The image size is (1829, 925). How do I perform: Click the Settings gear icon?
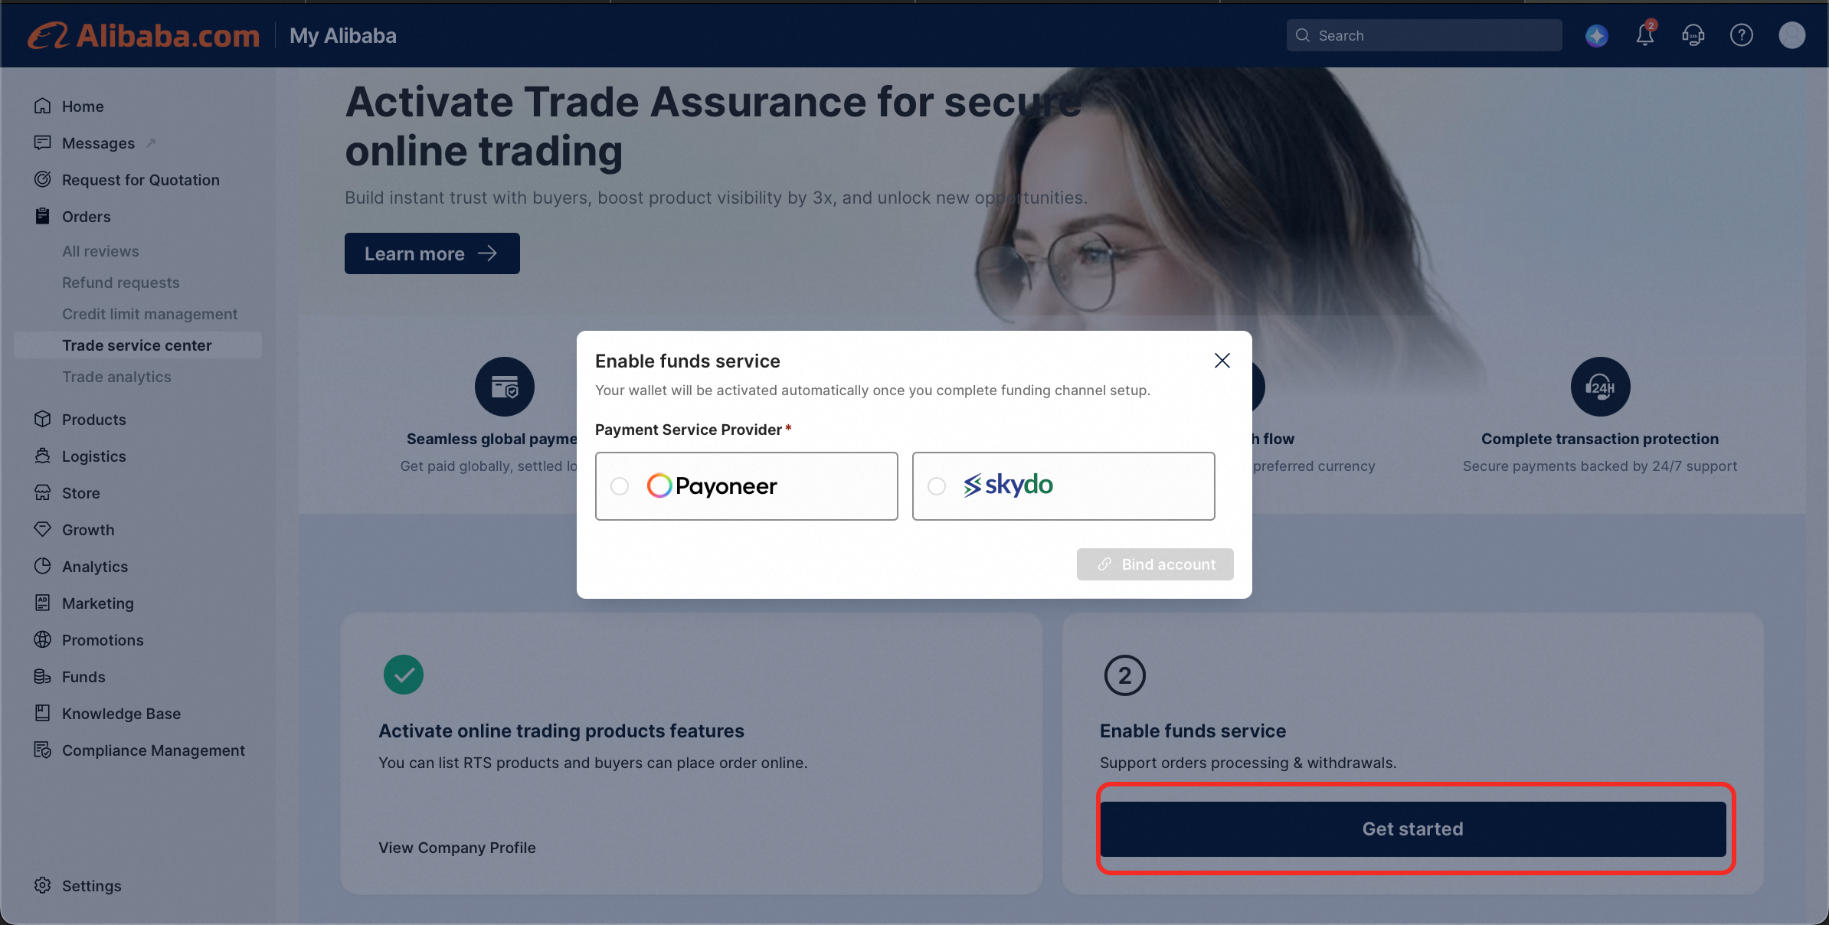coord(43,885)
